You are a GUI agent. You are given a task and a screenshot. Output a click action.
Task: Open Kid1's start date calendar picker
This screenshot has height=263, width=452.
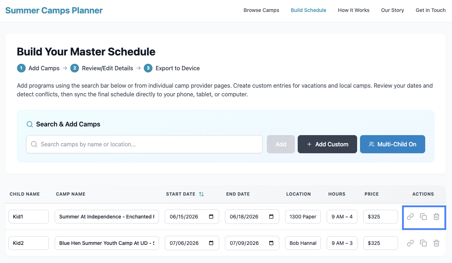(x=212, y=217)
